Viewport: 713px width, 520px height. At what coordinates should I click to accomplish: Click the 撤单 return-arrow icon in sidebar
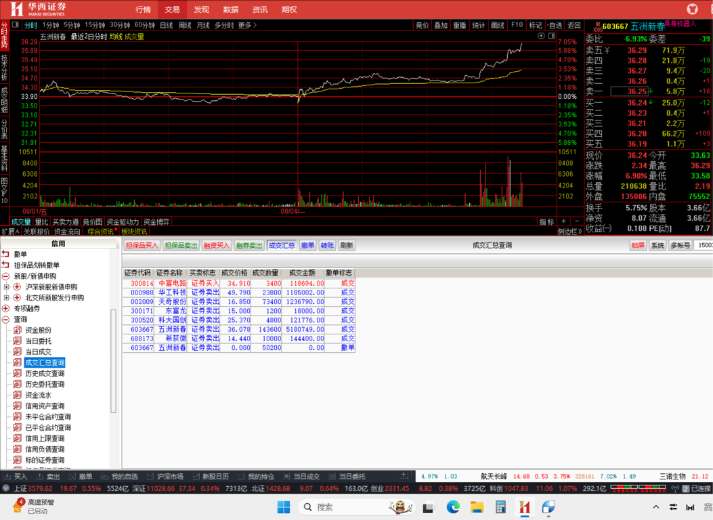5,254
